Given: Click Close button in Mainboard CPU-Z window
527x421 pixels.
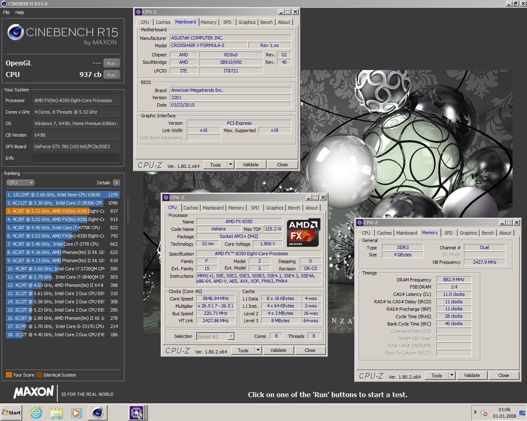Looking at the screenshot, I should tap(282, 165).
